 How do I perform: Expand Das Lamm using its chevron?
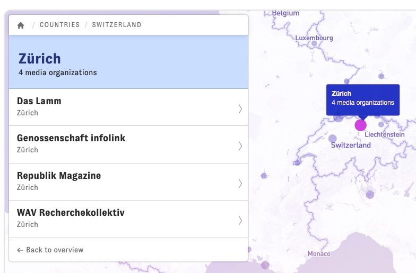(x=240, y=109)
